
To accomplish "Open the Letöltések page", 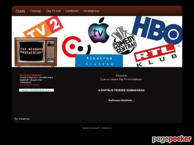I will click(72, 11).
